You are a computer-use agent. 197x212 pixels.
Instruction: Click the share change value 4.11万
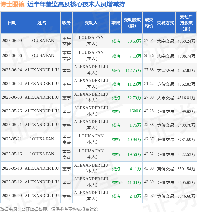[135, 169]
